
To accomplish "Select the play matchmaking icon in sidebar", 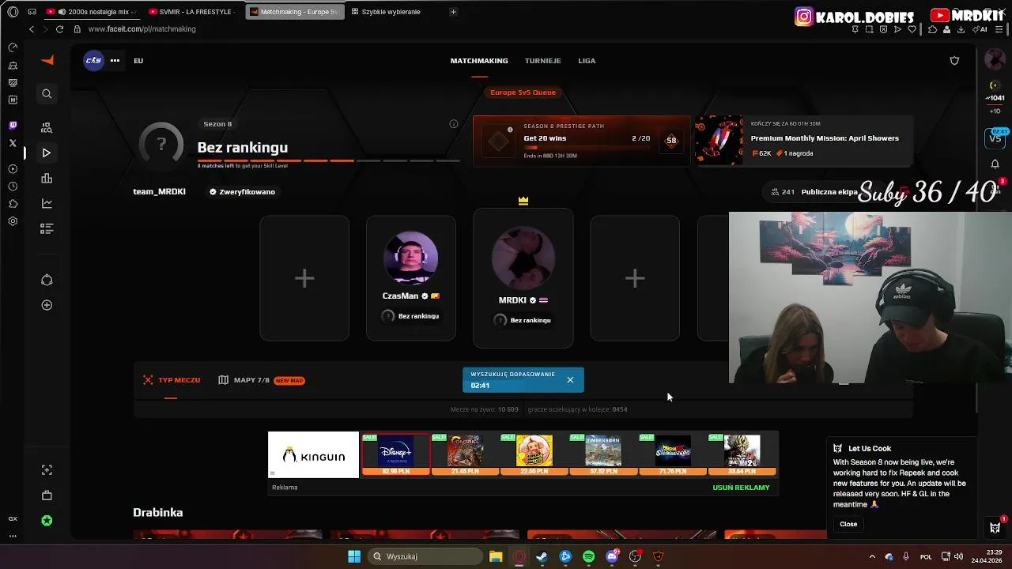I will point(47,153).
